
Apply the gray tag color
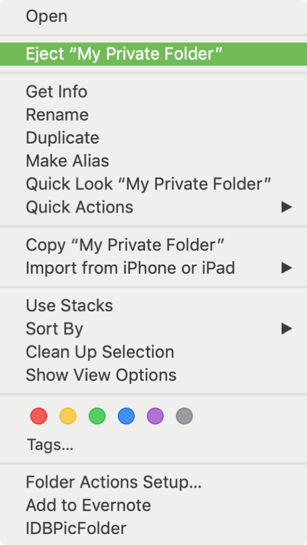(x=184, y=416)
